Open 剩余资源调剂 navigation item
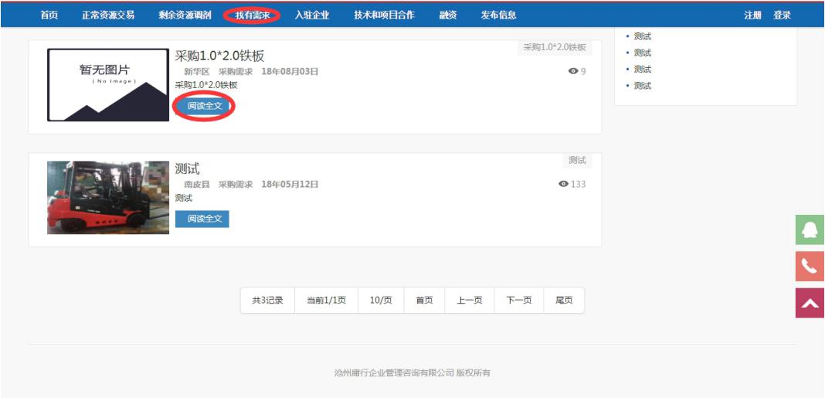The width and height of the screenshot is (825, 398). point(185,15)
